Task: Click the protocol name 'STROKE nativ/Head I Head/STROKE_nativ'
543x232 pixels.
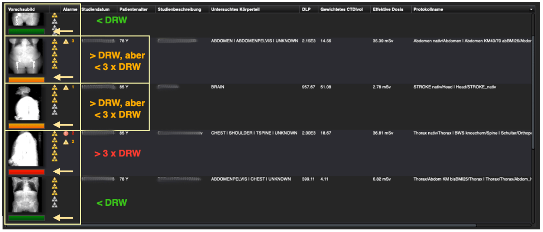Action: point(455,87)
